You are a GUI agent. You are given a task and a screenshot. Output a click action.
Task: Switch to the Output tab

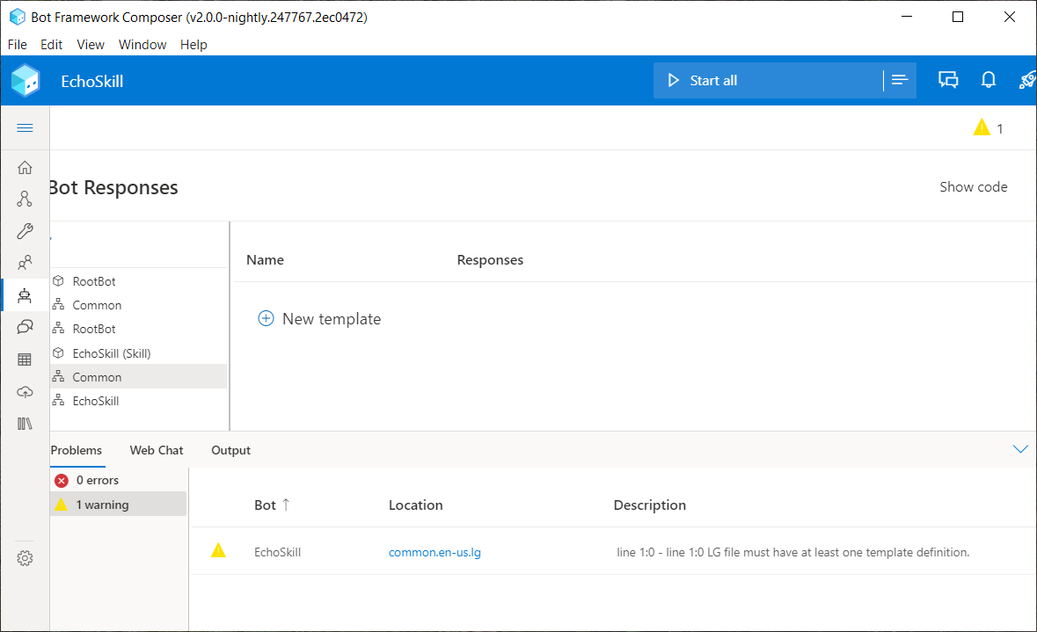pyautogui.click(x=230, y=450)
